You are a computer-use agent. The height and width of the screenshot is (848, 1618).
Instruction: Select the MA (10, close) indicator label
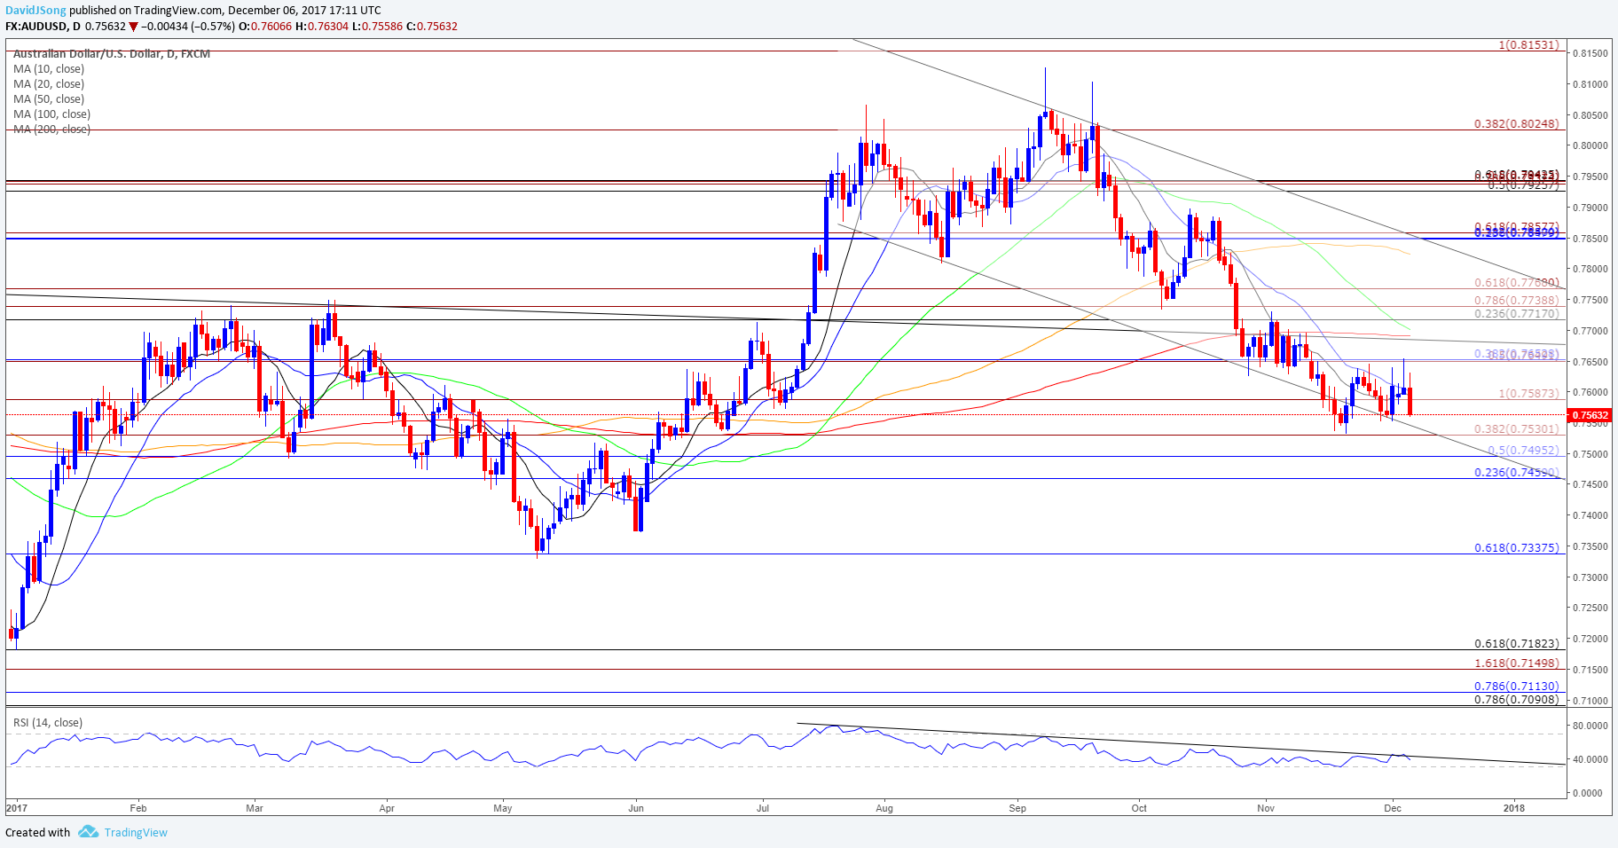(x=49, y=69)
